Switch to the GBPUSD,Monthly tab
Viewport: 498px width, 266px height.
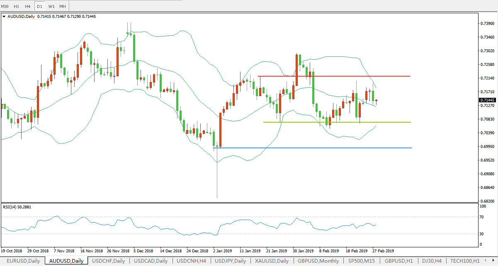(318, 261)
